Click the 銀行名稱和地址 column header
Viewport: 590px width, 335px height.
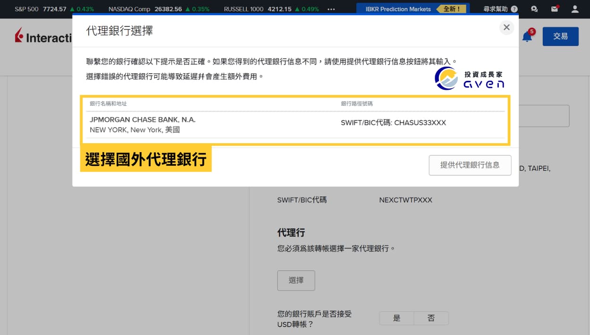[x=108, y=103]
